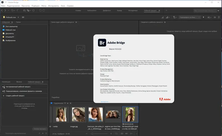Switch to the Фильтр tab
The image size is (222, 136).
point(19,82)
